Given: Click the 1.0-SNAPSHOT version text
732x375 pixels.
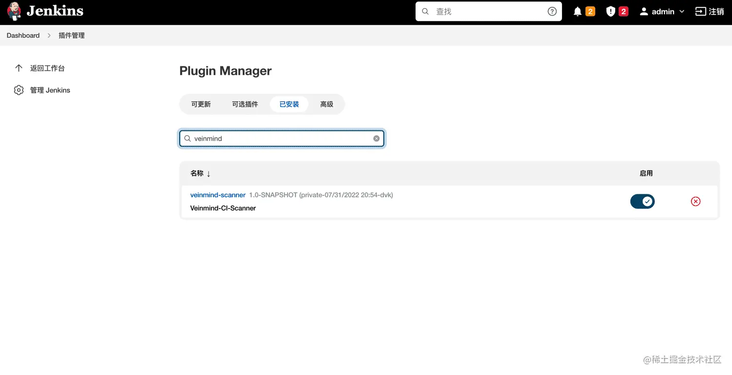Looking at the screenshot, I should point(321,195).
